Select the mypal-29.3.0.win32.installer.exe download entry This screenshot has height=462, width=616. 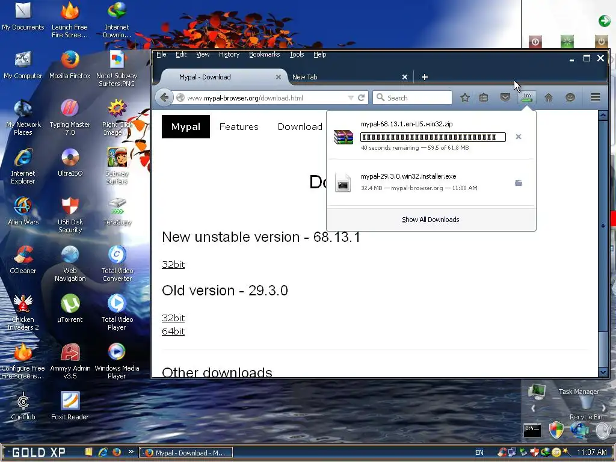point(431,182)
